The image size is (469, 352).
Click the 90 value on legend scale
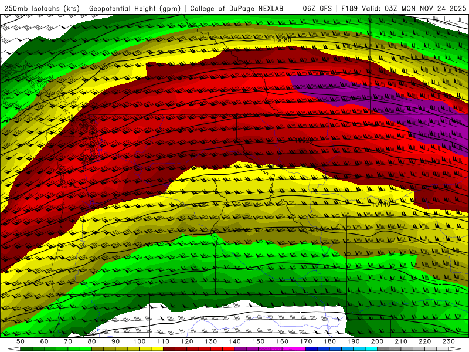pyautogui.click(x=115, y=341)
